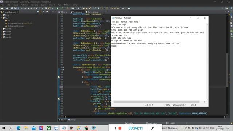Screen dimensions: 233x131
Task: Expand Referenced Libraries node
Action: pos(4,26)
